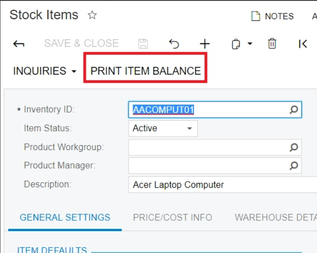Click the Product Workgroup field

pyautogui.click(x=215, y=147)
